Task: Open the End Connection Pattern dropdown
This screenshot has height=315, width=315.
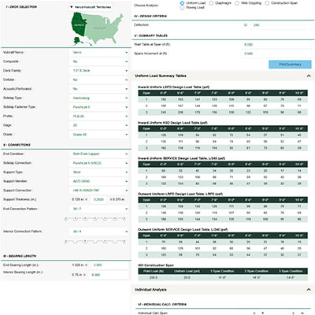Action: (99, 209)
